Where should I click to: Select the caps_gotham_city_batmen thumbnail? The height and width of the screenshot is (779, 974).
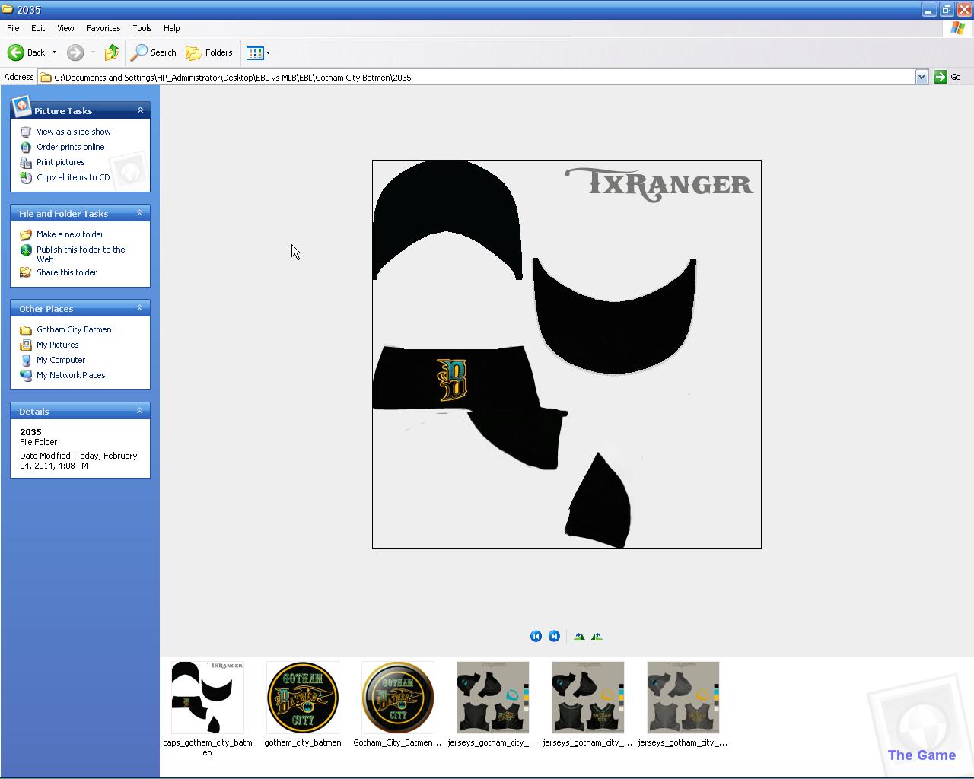(x=207, y=698)
